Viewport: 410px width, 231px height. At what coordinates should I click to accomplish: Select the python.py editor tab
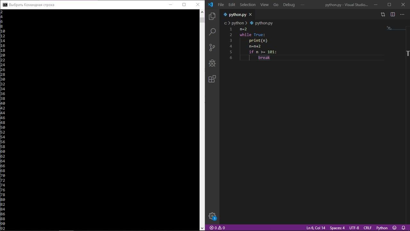coord(237,14)
